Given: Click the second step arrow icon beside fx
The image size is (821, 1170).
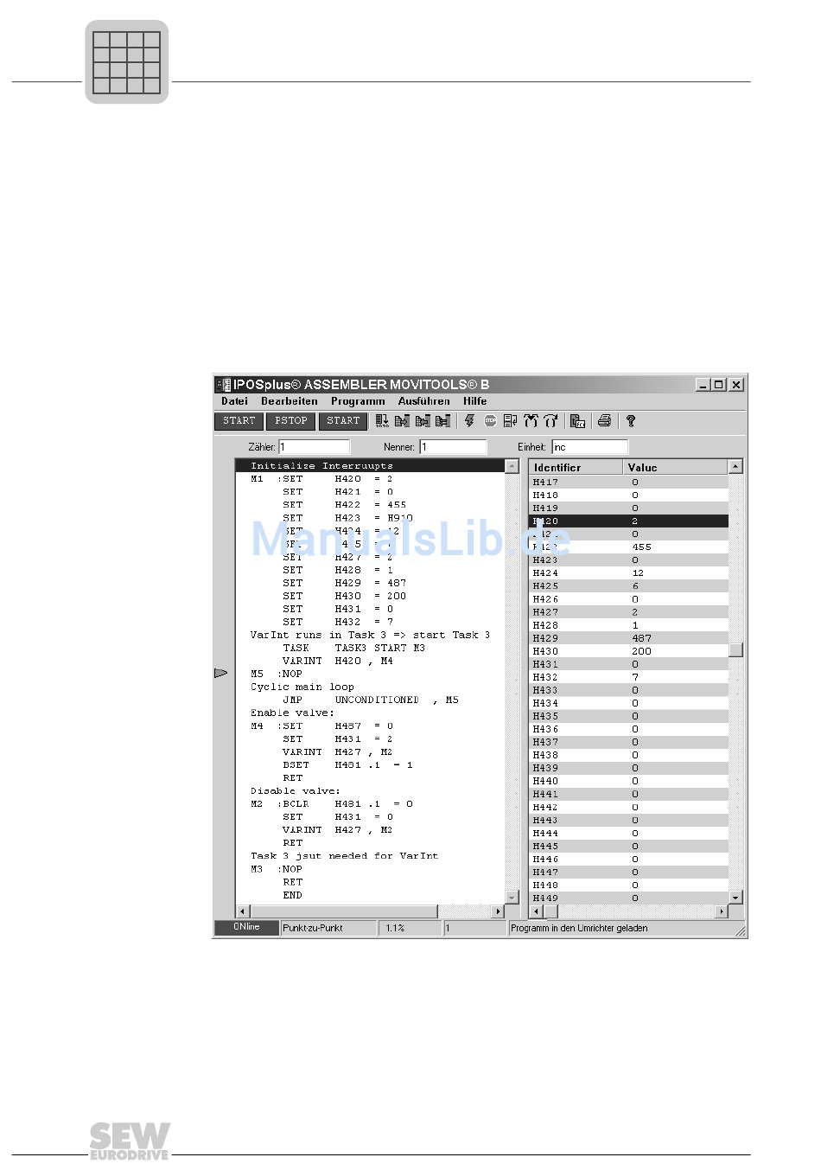Looking at the screenshot, I should tap(551, 421).
